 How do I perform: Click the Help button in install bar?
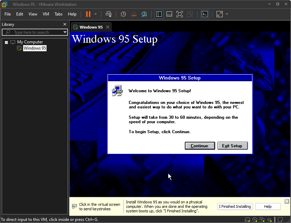click(x=268, y=206)
